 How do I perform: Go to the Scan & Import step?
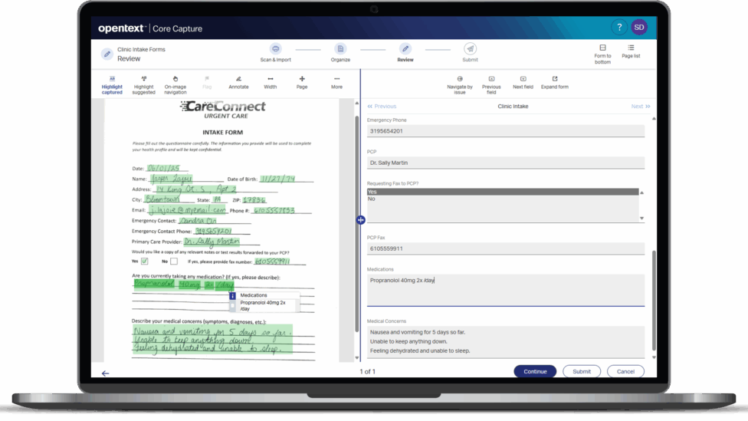[275, 52]
